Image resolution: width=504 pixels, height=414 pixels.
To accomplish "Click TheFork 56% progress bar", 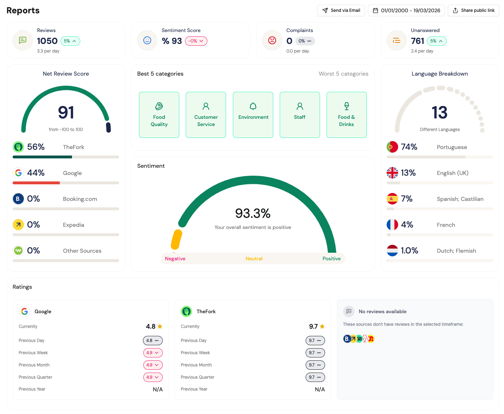I will [66, 157].
